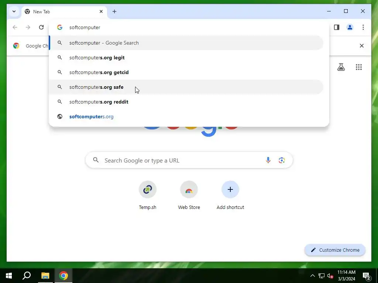The image size is (378, 283).
Task: Click the muted volume icon
Action: coord(330,276)
